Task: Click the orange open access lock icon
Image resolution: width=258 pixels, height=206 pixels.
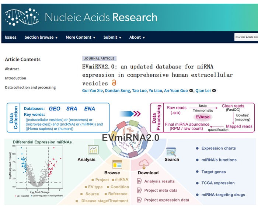Action: click(x=114, y=83)
